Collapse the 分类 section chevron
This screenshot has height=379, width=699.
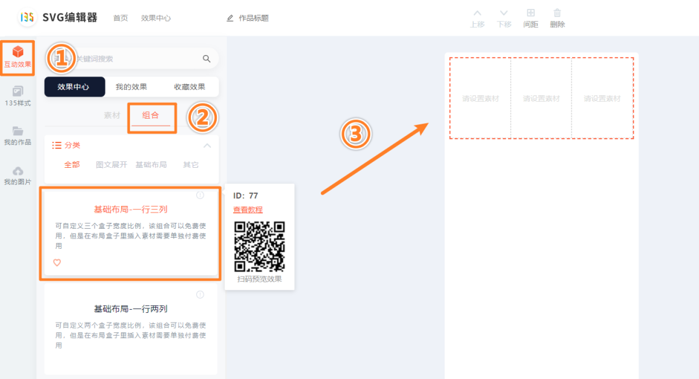(207, 146)
